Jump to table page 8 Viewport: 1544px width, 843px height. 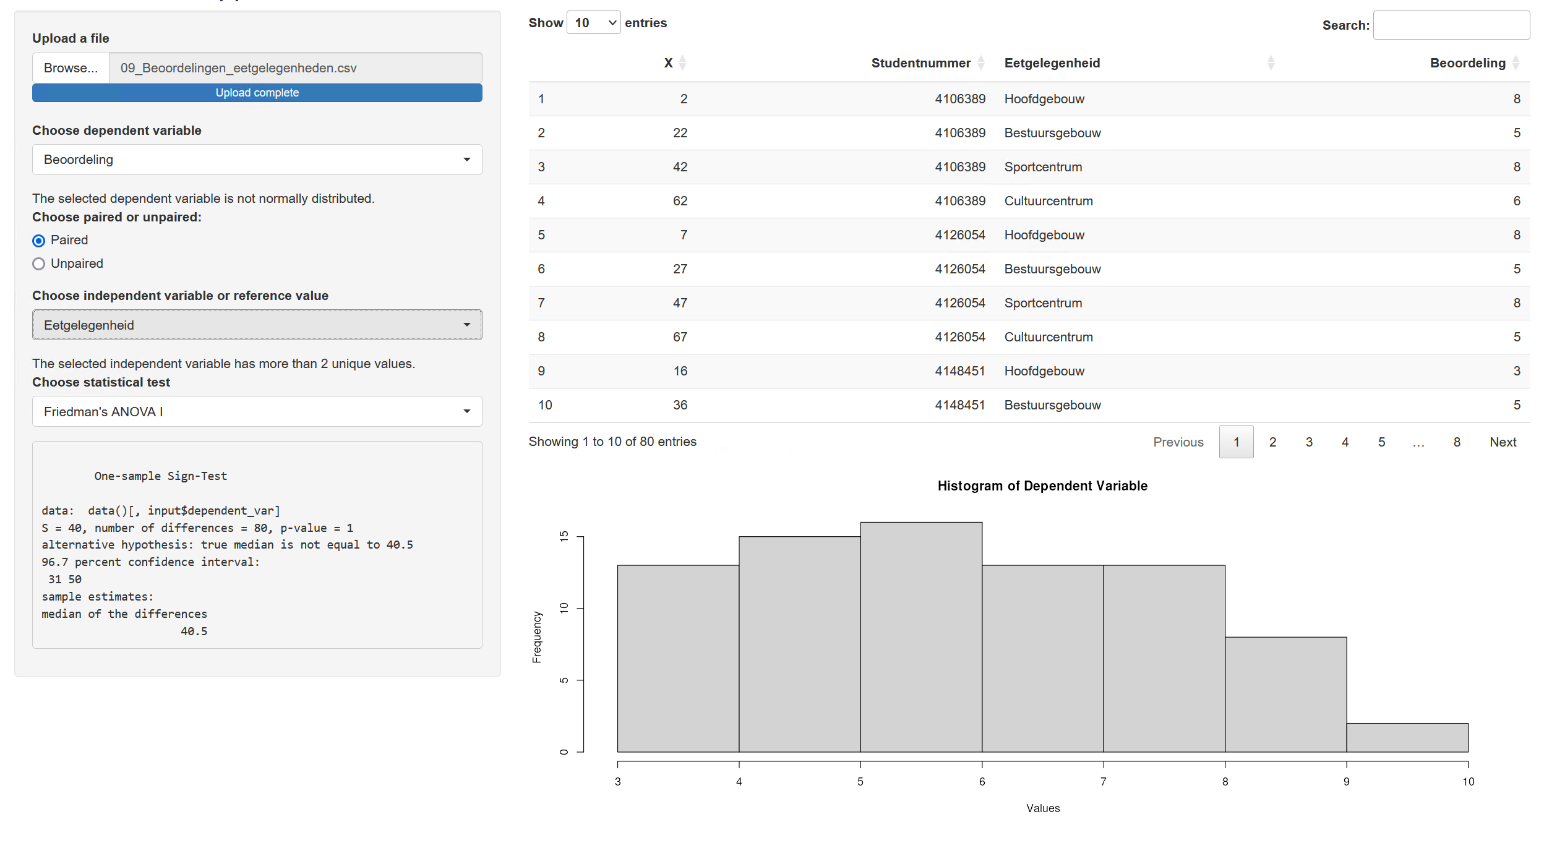click(x=1457, y=442)
